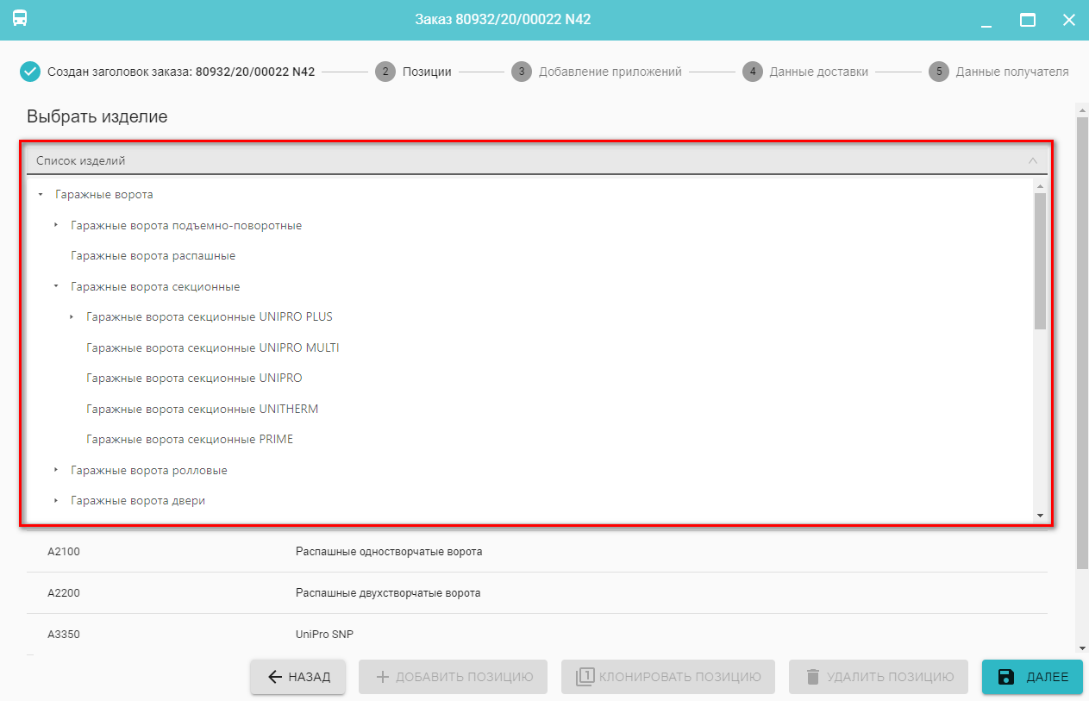Click step 3 circle icon
The height and width of the screenshot is (701, 1089).
pos(521,72)
